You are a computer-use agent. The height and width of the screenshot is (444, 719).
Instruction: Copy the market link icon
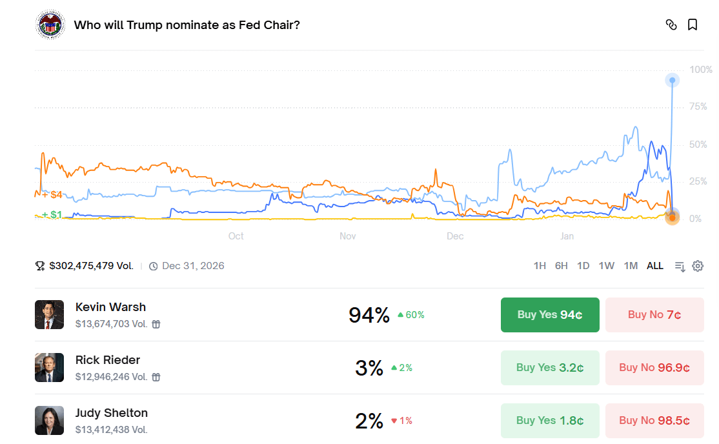click(671, 25)
